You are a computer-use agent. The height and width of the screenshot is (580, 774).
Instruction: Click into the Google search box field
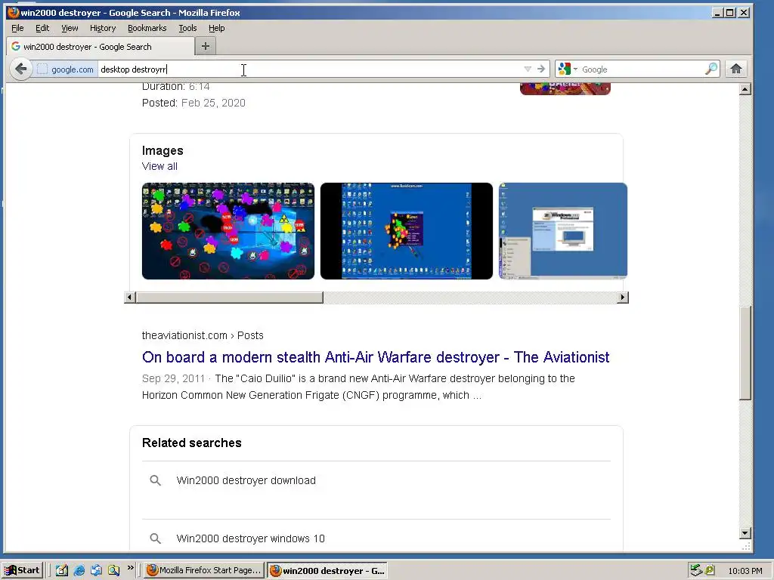pyautogui.click(x=642, y=69)
